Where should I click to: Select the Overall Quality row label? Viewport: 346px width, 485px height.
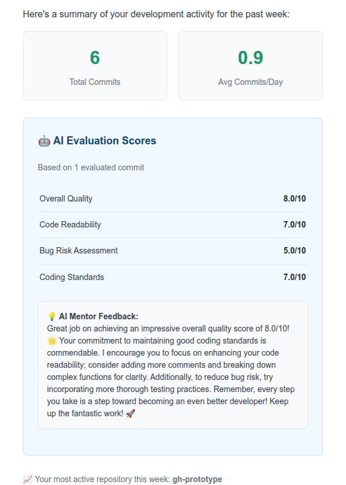[66, 199]
